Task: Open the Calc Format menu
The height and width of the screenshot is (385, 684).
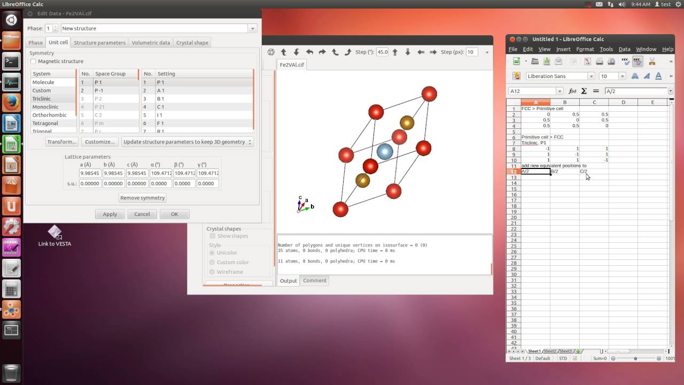Action: (585, 49)
